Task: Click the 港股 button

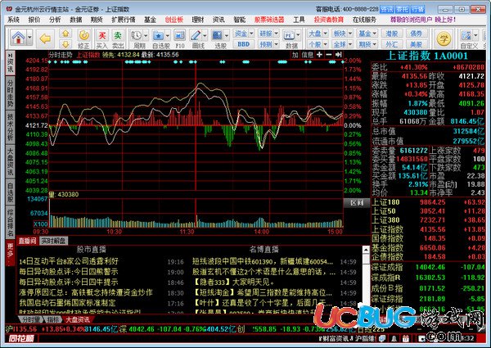Action: [392, 34]
